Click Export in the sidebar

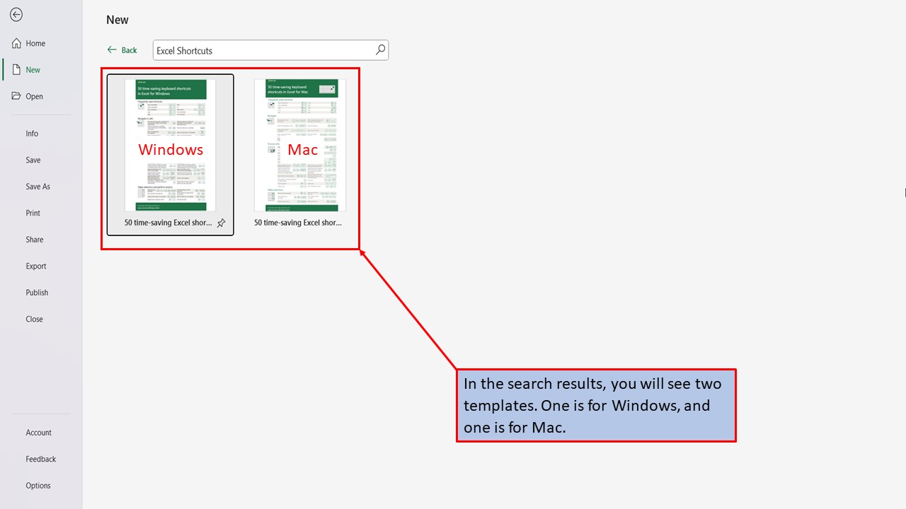click(35, 266)
